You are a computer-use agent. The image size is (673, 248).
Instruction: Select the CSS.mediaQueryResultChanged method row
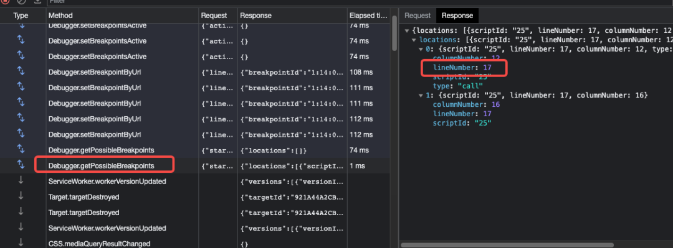pyautogui.click(x=99, y=244)
